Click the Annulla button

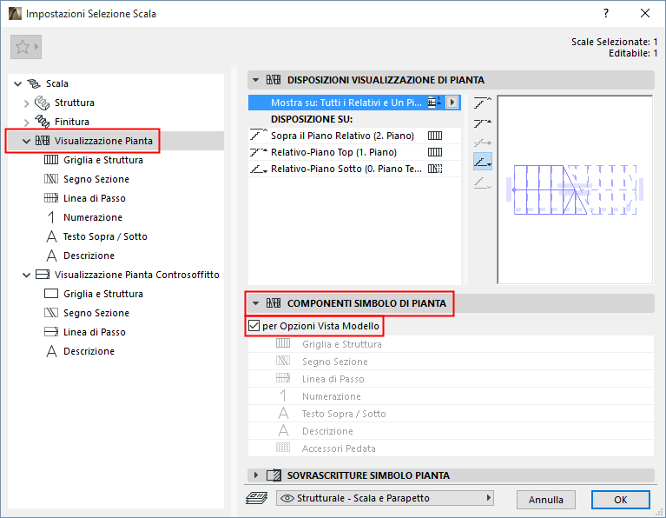click(546, 500)
